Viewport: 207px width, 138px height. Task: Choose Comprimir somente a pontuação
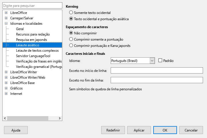[71, 39]
